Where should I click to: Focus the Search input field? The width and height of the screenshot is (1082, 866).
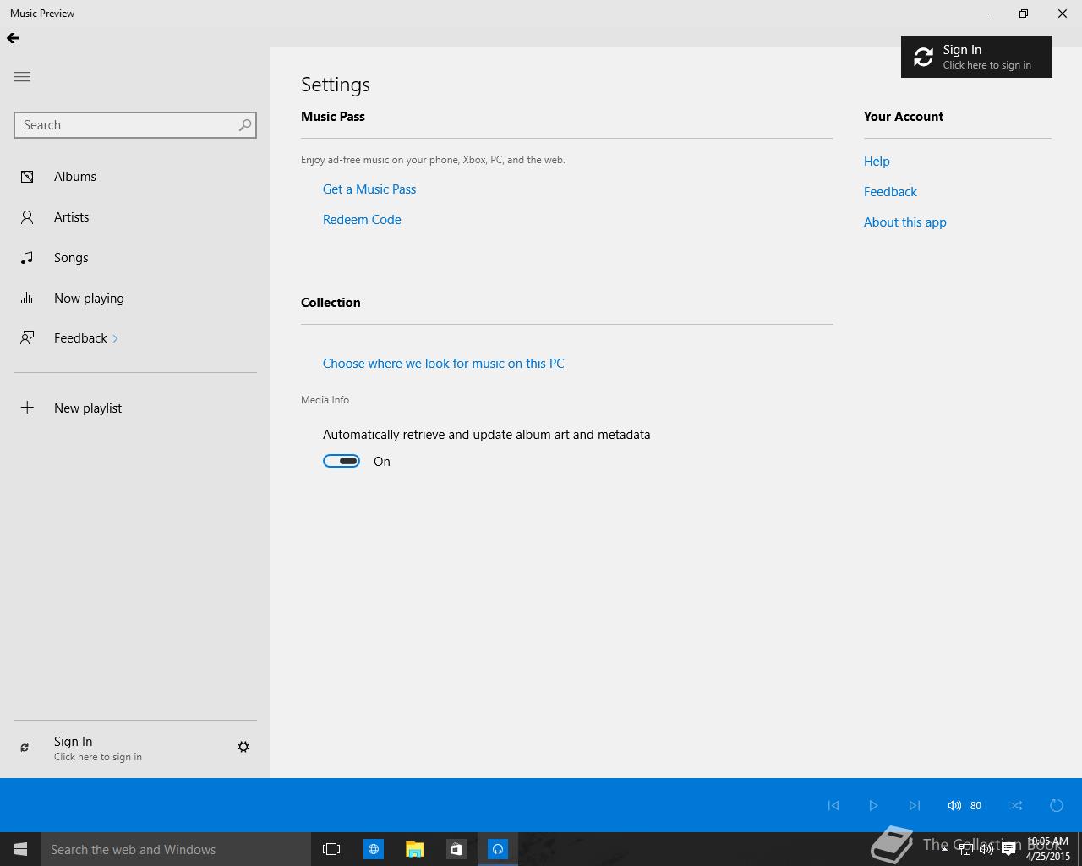[135, 125]
